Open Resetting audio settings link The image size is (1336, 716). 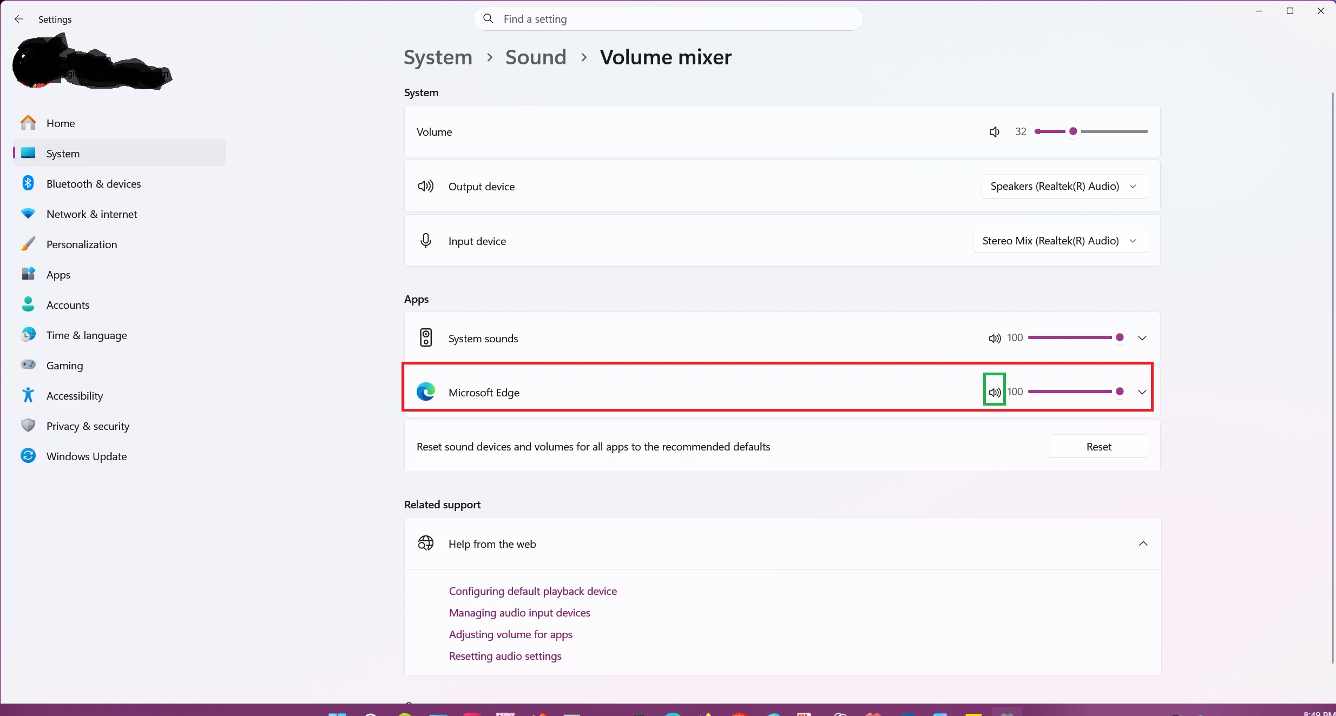505,656
